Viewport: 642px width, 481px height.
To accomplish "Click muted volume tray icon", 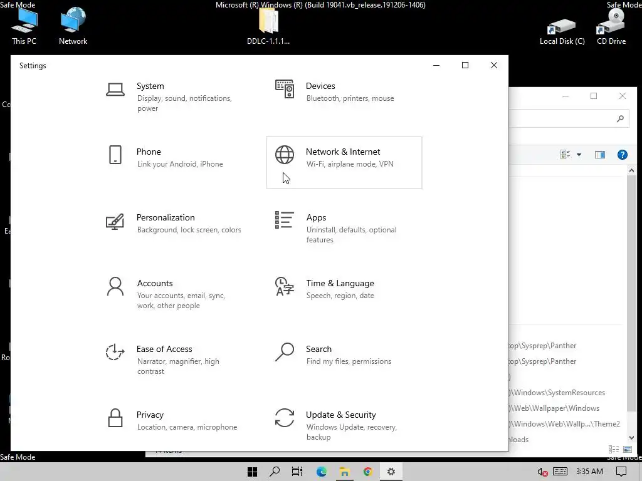I will [542, 472].
